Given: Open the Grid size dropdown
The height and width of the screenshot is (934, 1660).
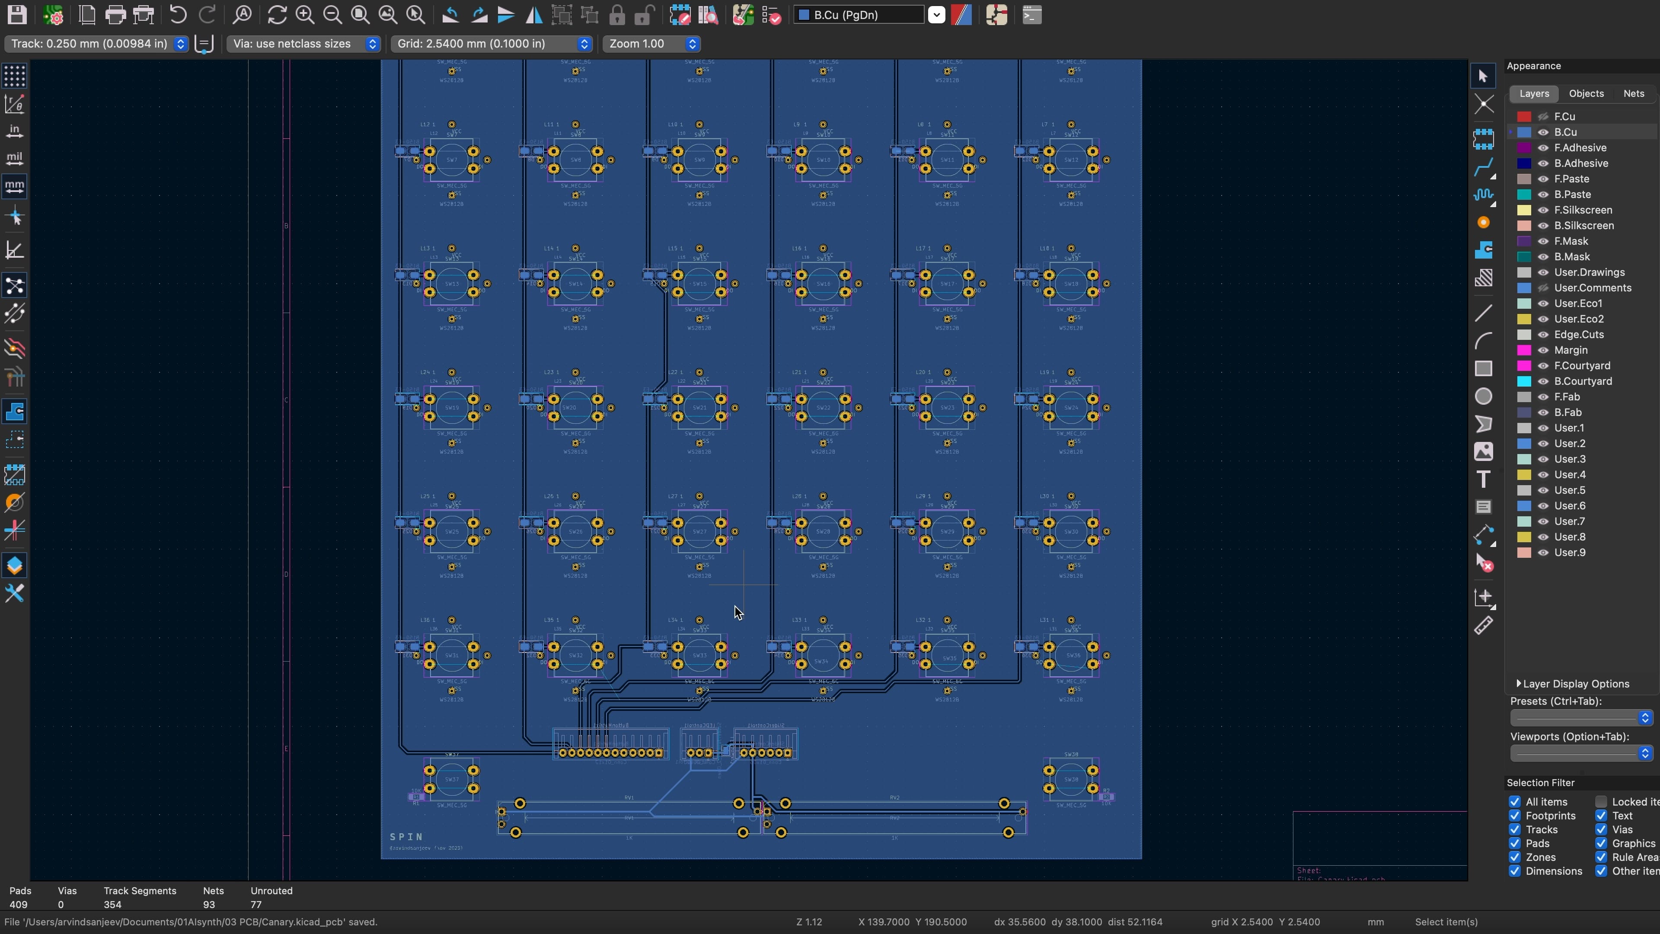Looking at the screenshot, I should 492,44.
